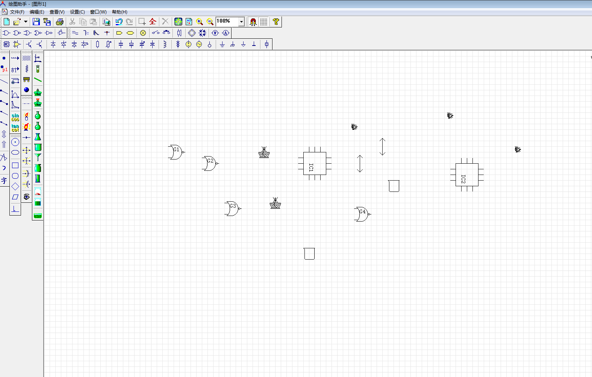Click the yellow help question mark button

point(276,22)
